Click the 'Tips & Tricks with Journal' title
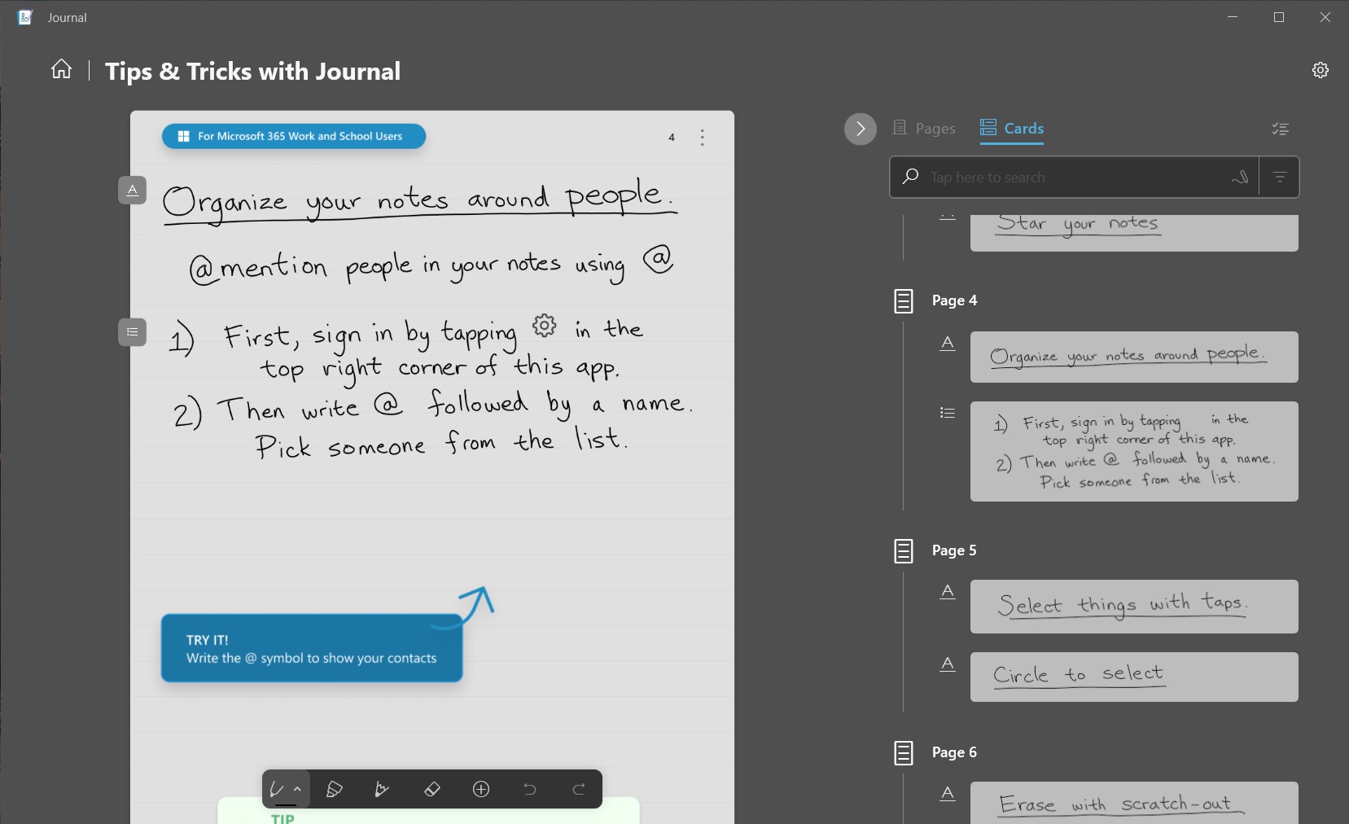This screenshot has height=824, width=1349. click(x=252, y=71)
